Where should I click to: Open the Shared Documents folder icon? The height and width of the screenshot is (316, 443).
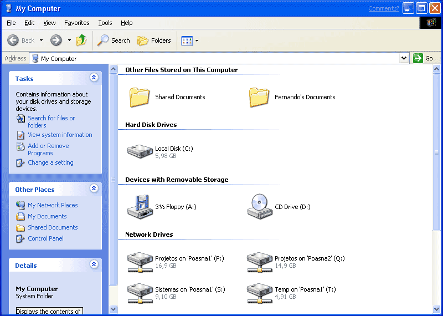(x=140, y=97)
